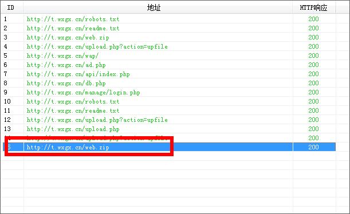Click ID cell 6
Screen dimensions: 350x214
coord(5,65)
